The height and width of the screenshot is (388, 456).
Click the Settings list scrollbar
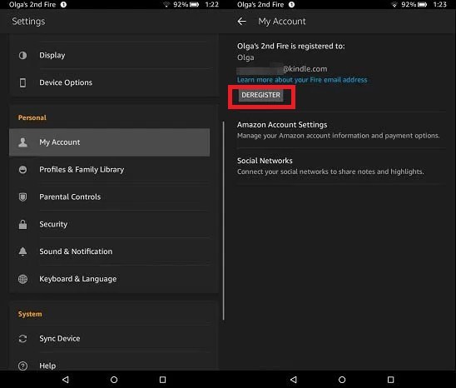223,221
